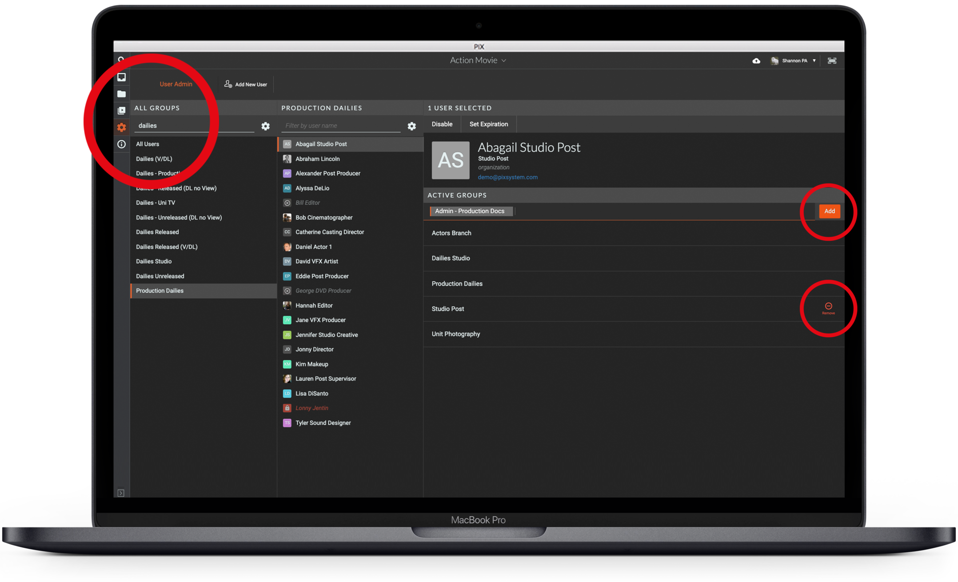Click the Set Expiration tab
Viewport: 958px width, 582px height.
[488, 124]
